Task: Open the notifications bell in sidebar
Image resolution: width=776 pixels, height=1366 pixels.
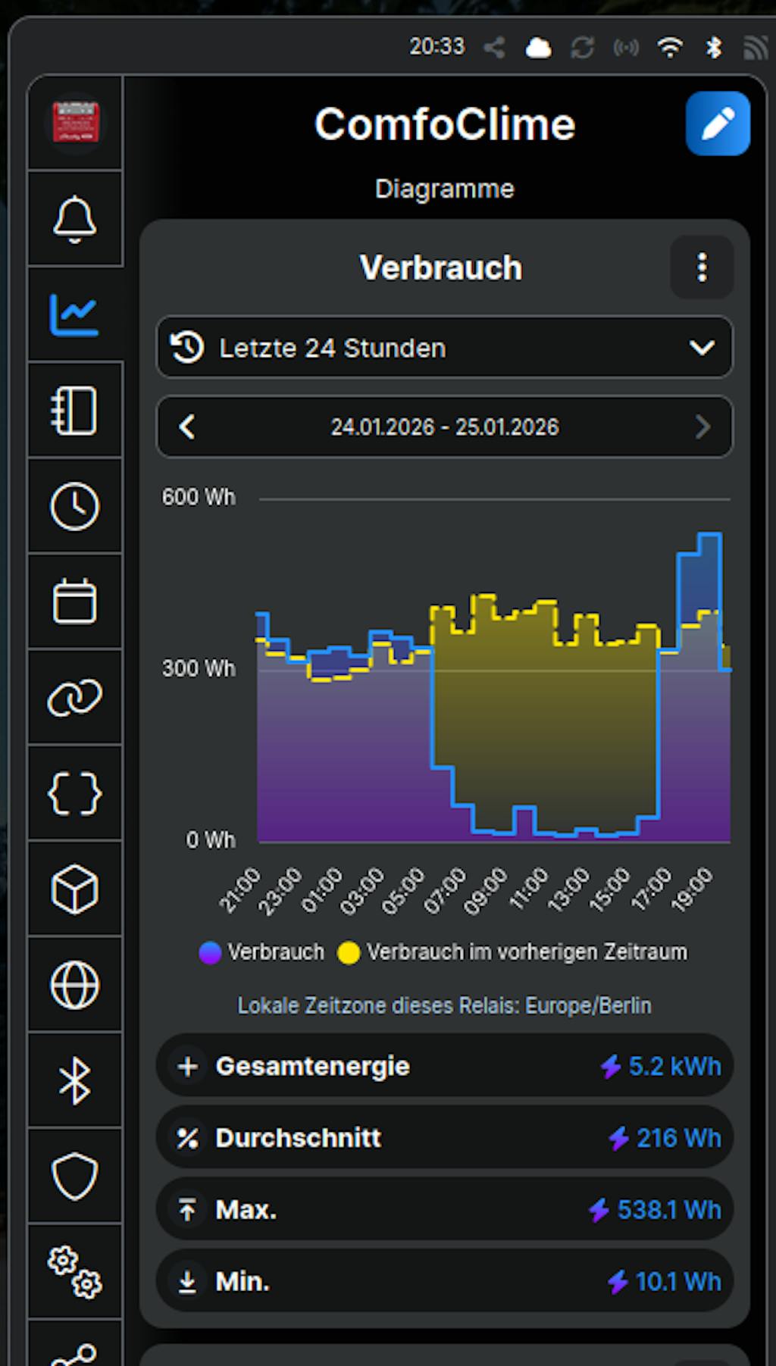Action: point(74,219)
